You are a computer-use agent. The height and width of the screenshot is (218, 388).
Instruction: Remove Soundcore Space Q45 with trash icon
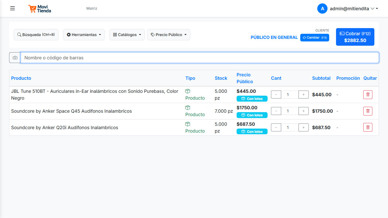pyautogui.click(x=368, y=111)
